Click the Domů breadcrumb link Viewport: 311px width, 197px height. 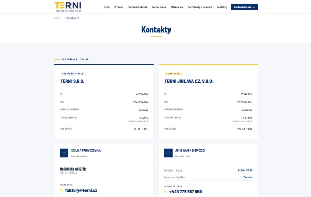pyautogui.click(x=58, y=18)
